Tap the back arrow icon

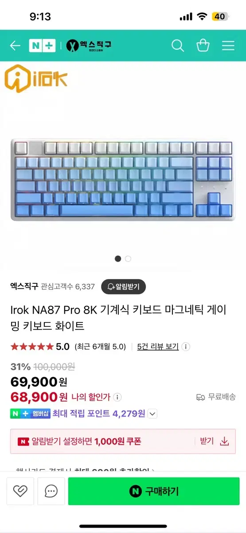[x=15, y=45]
